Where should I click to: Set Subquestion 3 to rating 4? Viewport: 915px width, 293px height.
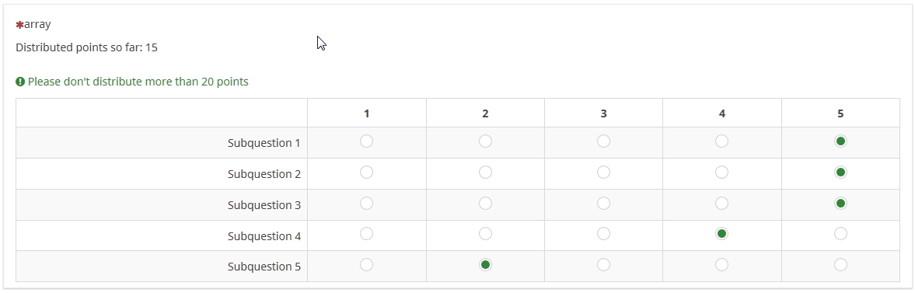click(722, 203)
